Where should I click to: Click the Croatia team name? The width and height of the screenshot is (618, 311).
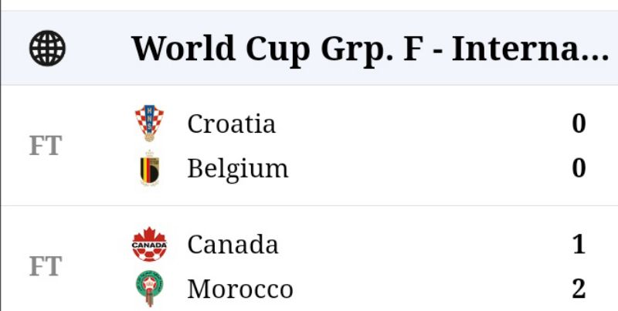click(231, 123)
